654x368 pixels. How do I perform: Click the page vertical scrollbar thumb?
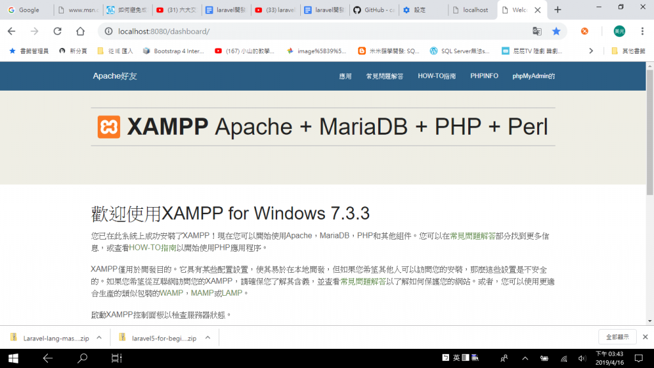(x=650, y=132)
